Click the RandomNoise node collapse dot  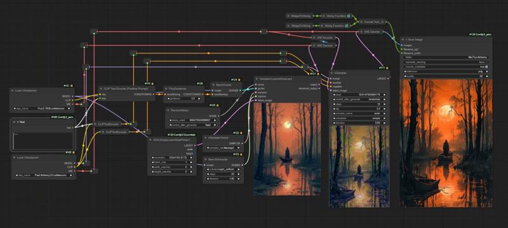pyautogui.click(x=168, y=110)
